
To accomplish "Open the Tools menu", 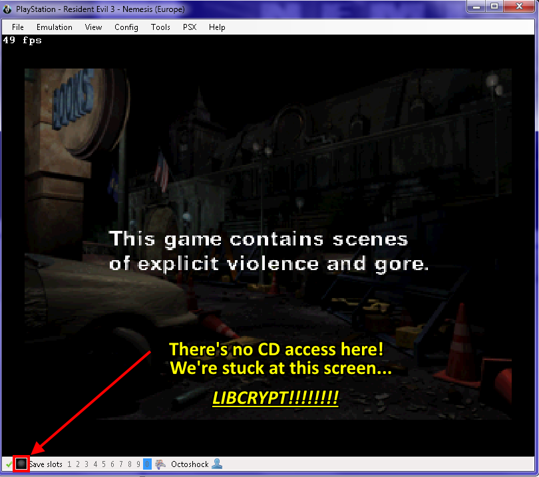I will 160,27.
